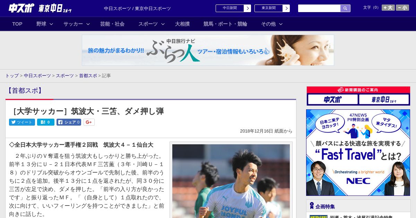Expand the 野球 dropdown chevron
Viewport: 416px width, 218px height.
[x=51, y=24]
